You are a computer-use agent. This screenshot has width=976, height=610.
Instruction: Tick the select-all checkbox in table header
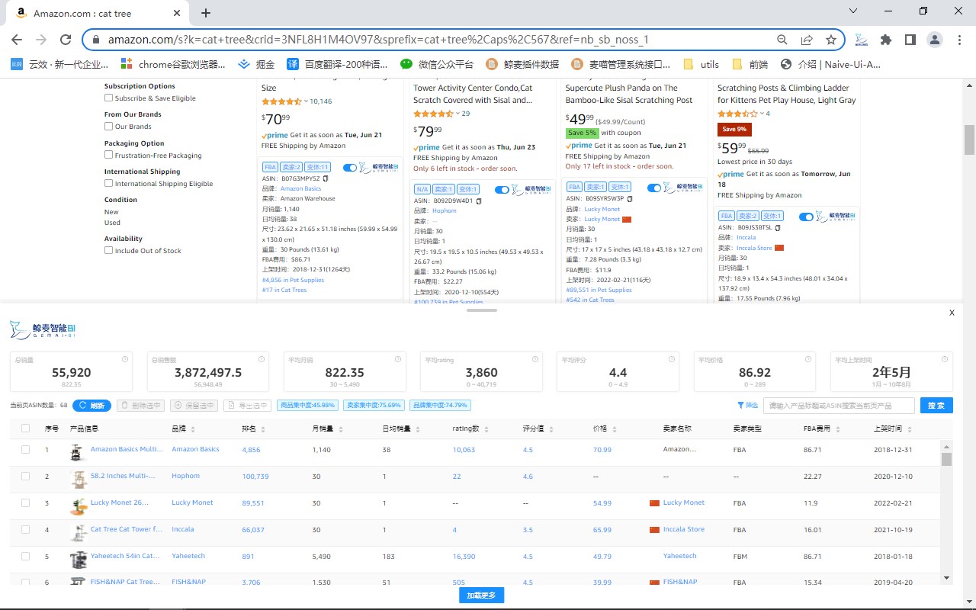(25, 429)
